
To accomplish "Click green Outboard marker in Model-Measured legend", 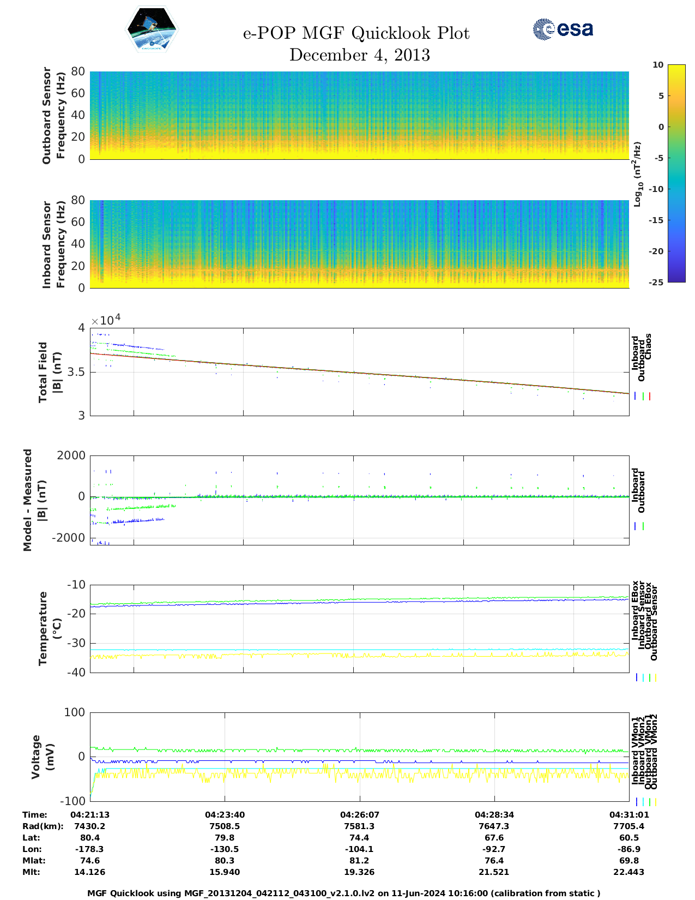I will click(x=643, y=526).
